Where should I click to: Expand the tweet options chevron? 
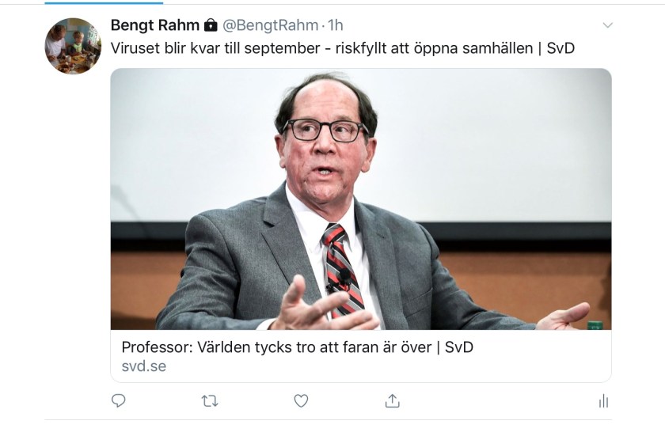point(608,26)
